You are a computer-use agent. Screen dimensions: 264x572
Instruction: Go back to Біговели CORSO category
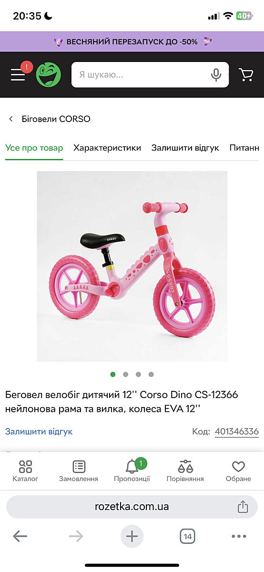pos(50,119)
